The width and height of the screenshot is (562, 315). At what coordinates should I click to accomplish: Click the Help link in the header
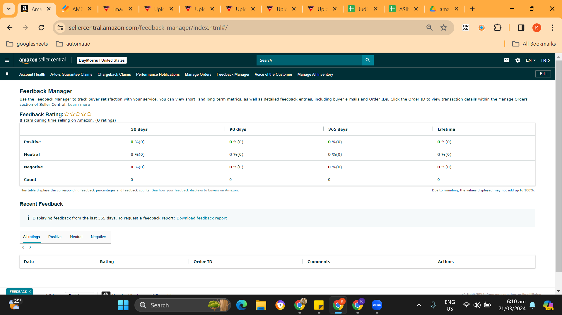pyautogui.click(x=545, y=60)
